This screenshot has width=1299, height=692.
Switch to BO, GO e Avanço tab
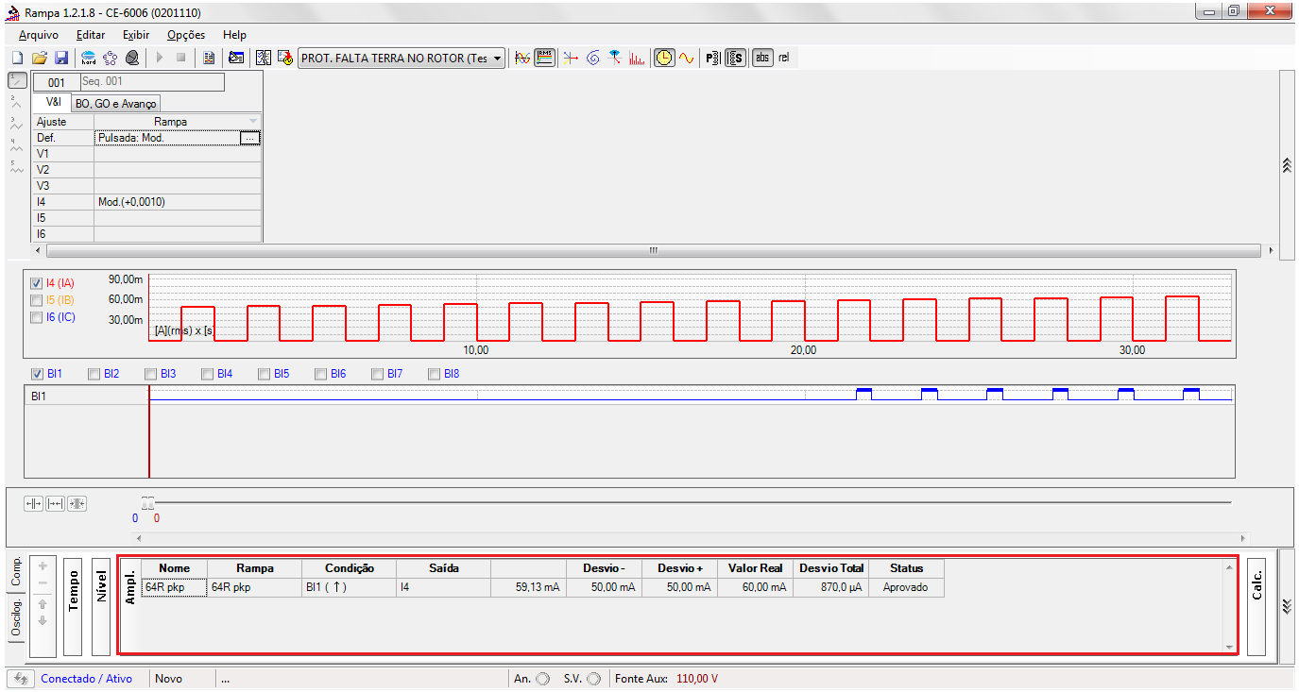pos(115,104)
